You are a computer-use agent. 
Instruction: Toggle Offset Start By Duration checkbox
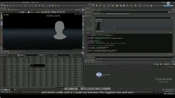click(96, 31)
